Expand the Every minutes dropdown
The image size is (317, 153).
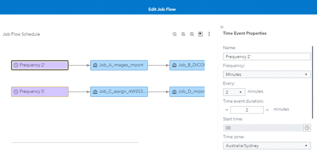pyautogui.click(x=234, y=92)
